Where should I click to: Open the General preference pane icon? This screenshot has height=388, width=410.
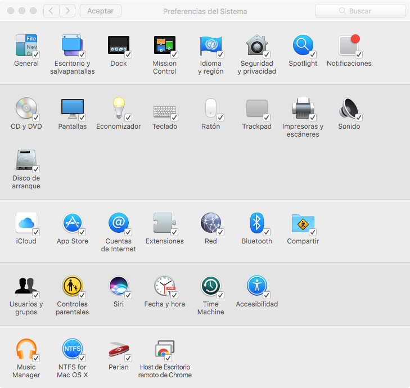[x=26, y=45]
